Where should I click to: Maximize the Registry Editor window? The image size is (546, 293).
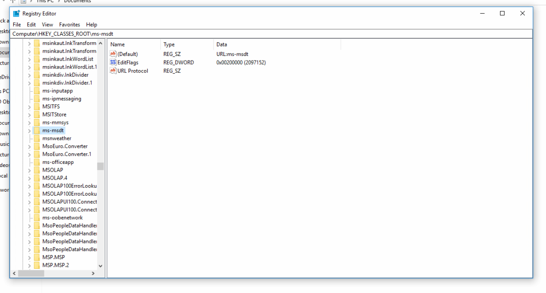pos(502,13)
